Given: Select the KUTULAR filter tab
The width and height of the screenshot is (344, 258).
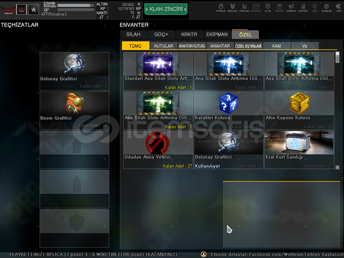Looking at the screenshot, I should click(x=164, y=46).
